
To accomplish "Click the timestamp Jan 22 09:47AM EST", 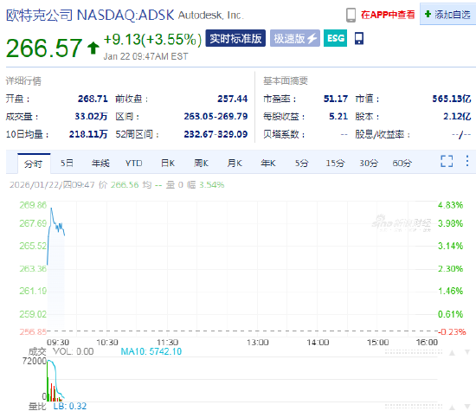I will (145, 56).
